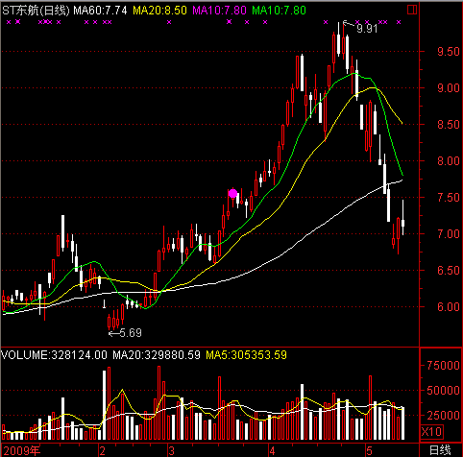Click the 75000 volume axis label
Screen dimensions: 463x457
443,365
